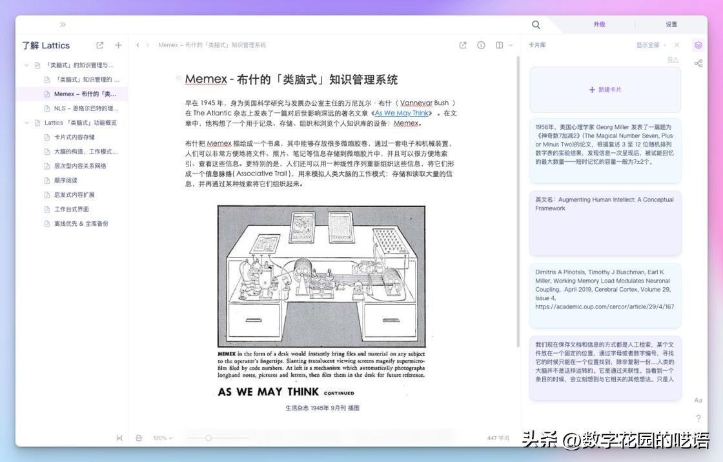The image size is (723, 462).
Task: Open the Georg Miller 1956年 card
Action: pos(605,150)
